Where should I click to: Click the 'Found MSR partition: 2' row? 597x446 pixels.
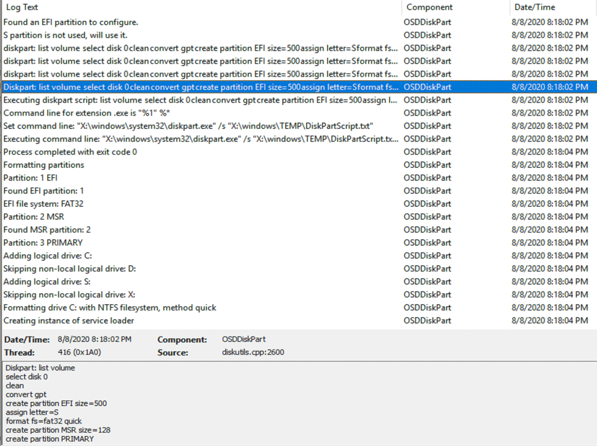[47, 229]
